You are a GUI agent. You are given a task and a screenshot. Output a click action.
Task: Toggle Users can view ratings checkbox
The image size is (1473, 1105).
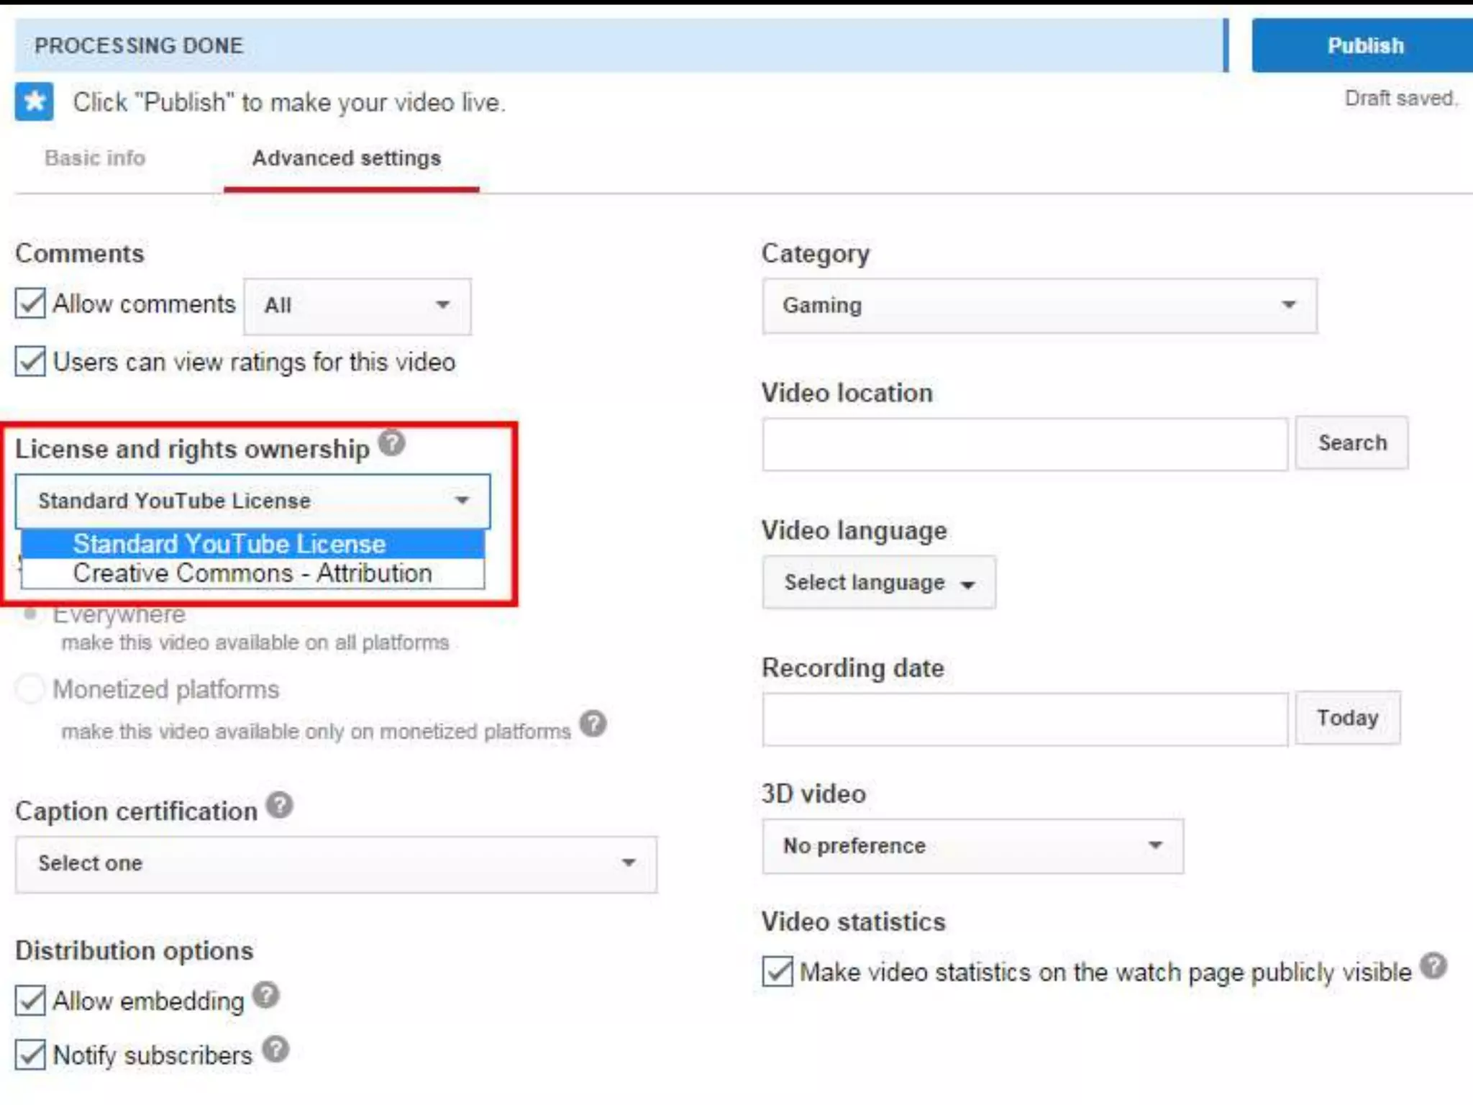click(x=30, y=361)
